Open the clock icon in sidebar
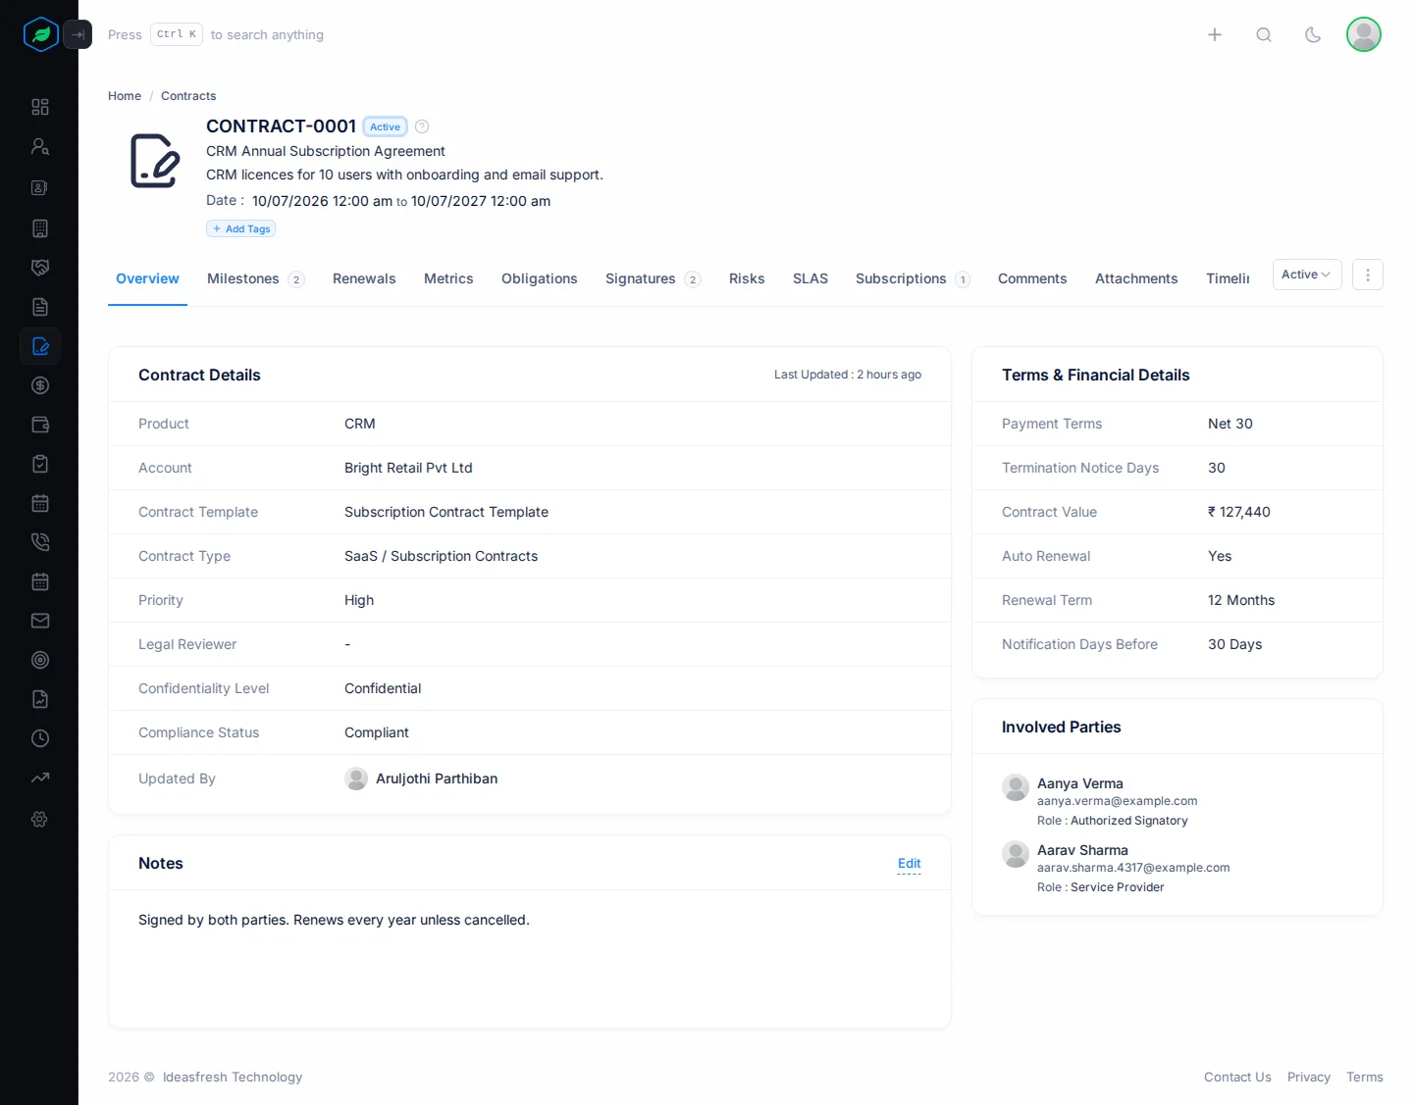This screenshot has width=1413, height=1105. (x=40, y=738)
